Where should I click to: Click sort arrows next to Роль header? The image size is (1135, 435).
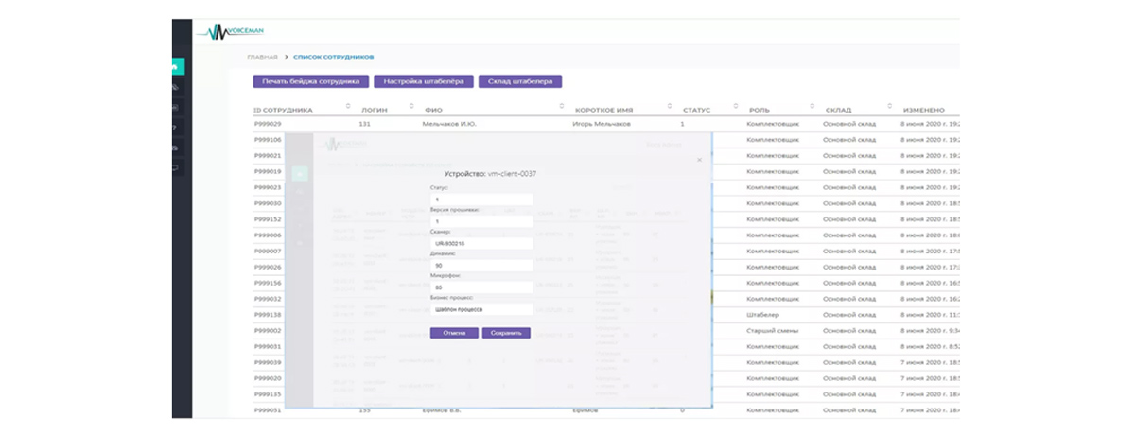coord(812,107)
